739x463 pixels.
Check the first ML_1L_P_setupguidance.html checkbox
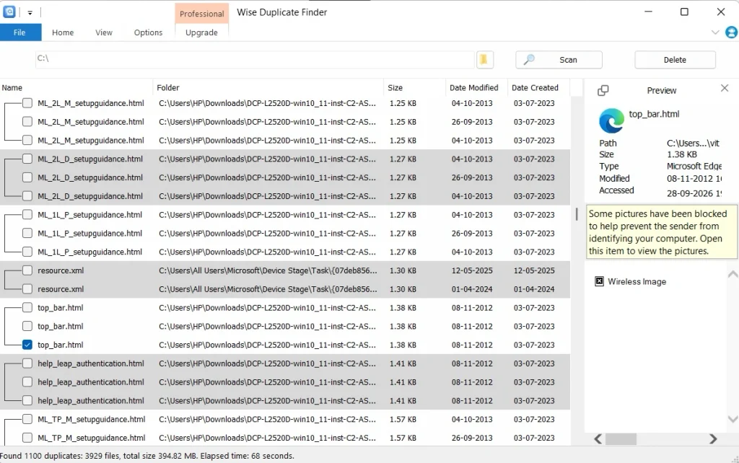pyautogui.click(x=27, y=215)
